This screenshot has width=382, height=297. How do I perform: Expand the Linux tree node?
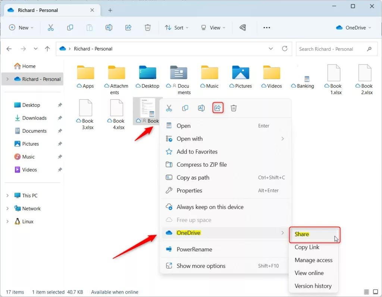7,221
